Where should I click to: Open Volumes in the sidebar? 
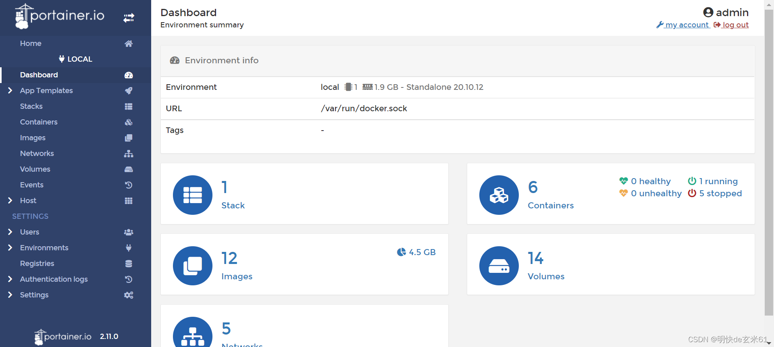coord(35,169)
